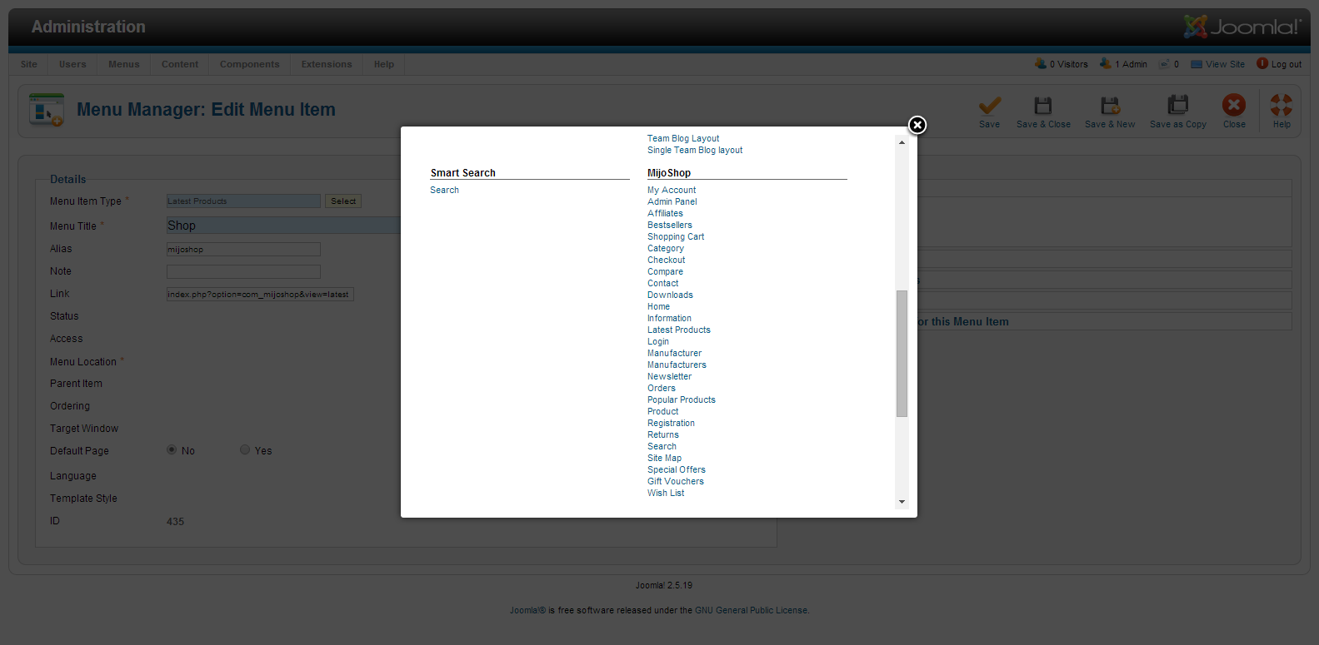1319x645 pixels.
Task: Click the Save checkmark icon
Action: 990,106
